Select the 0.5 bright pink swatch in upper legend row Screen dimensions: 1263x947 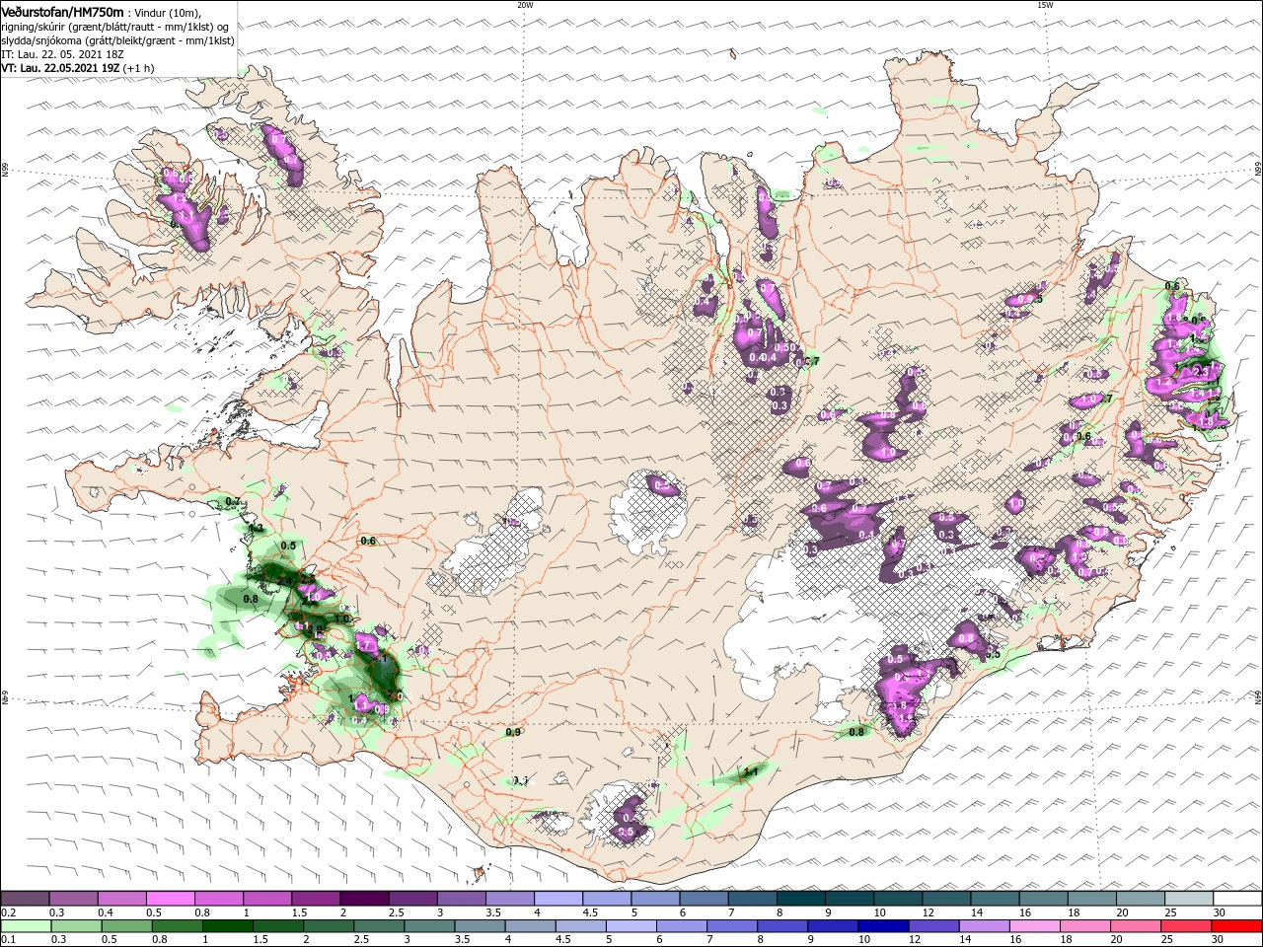(171, 899)
